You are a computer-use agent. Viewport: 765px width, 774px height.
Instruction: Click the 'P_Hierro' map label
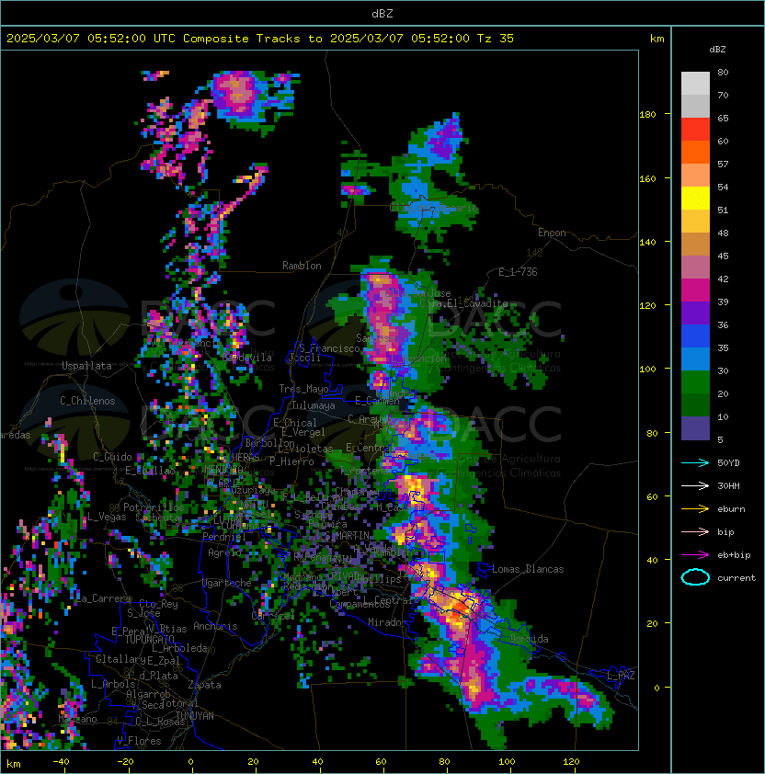click(291, 461)
